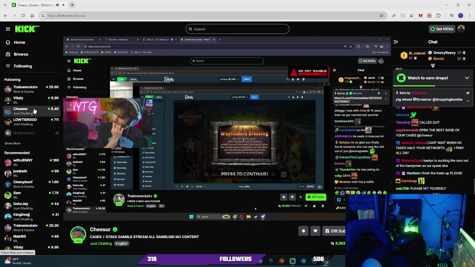Open the red square extension icon

(x=429, y=16)
